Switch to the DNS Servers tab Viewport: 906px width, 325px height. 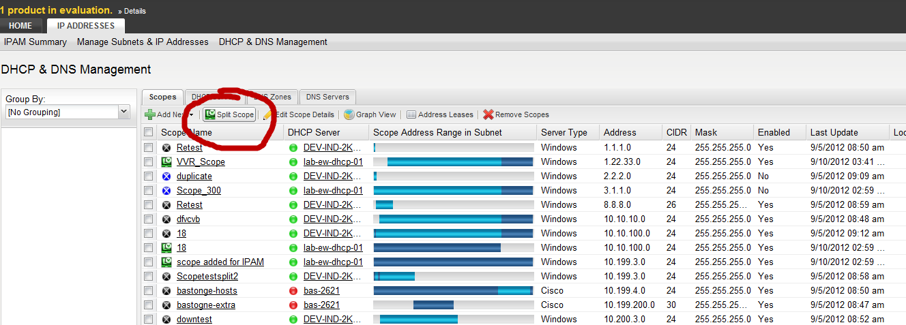click(x=327, y=97)
